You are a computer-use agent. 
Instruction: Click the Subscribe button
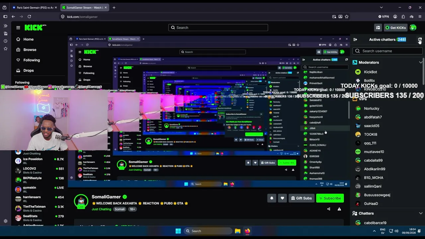[330, 198]
